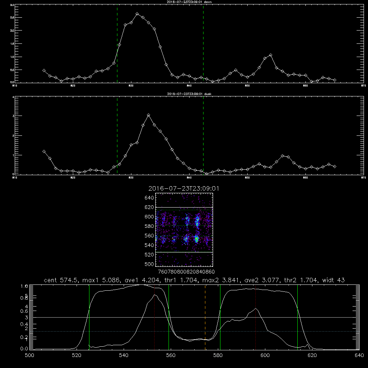The width and height of the screenshot is (368, 368).
Task: Select the 'cent 574.5' value in stats line
Action: point(61,280)
